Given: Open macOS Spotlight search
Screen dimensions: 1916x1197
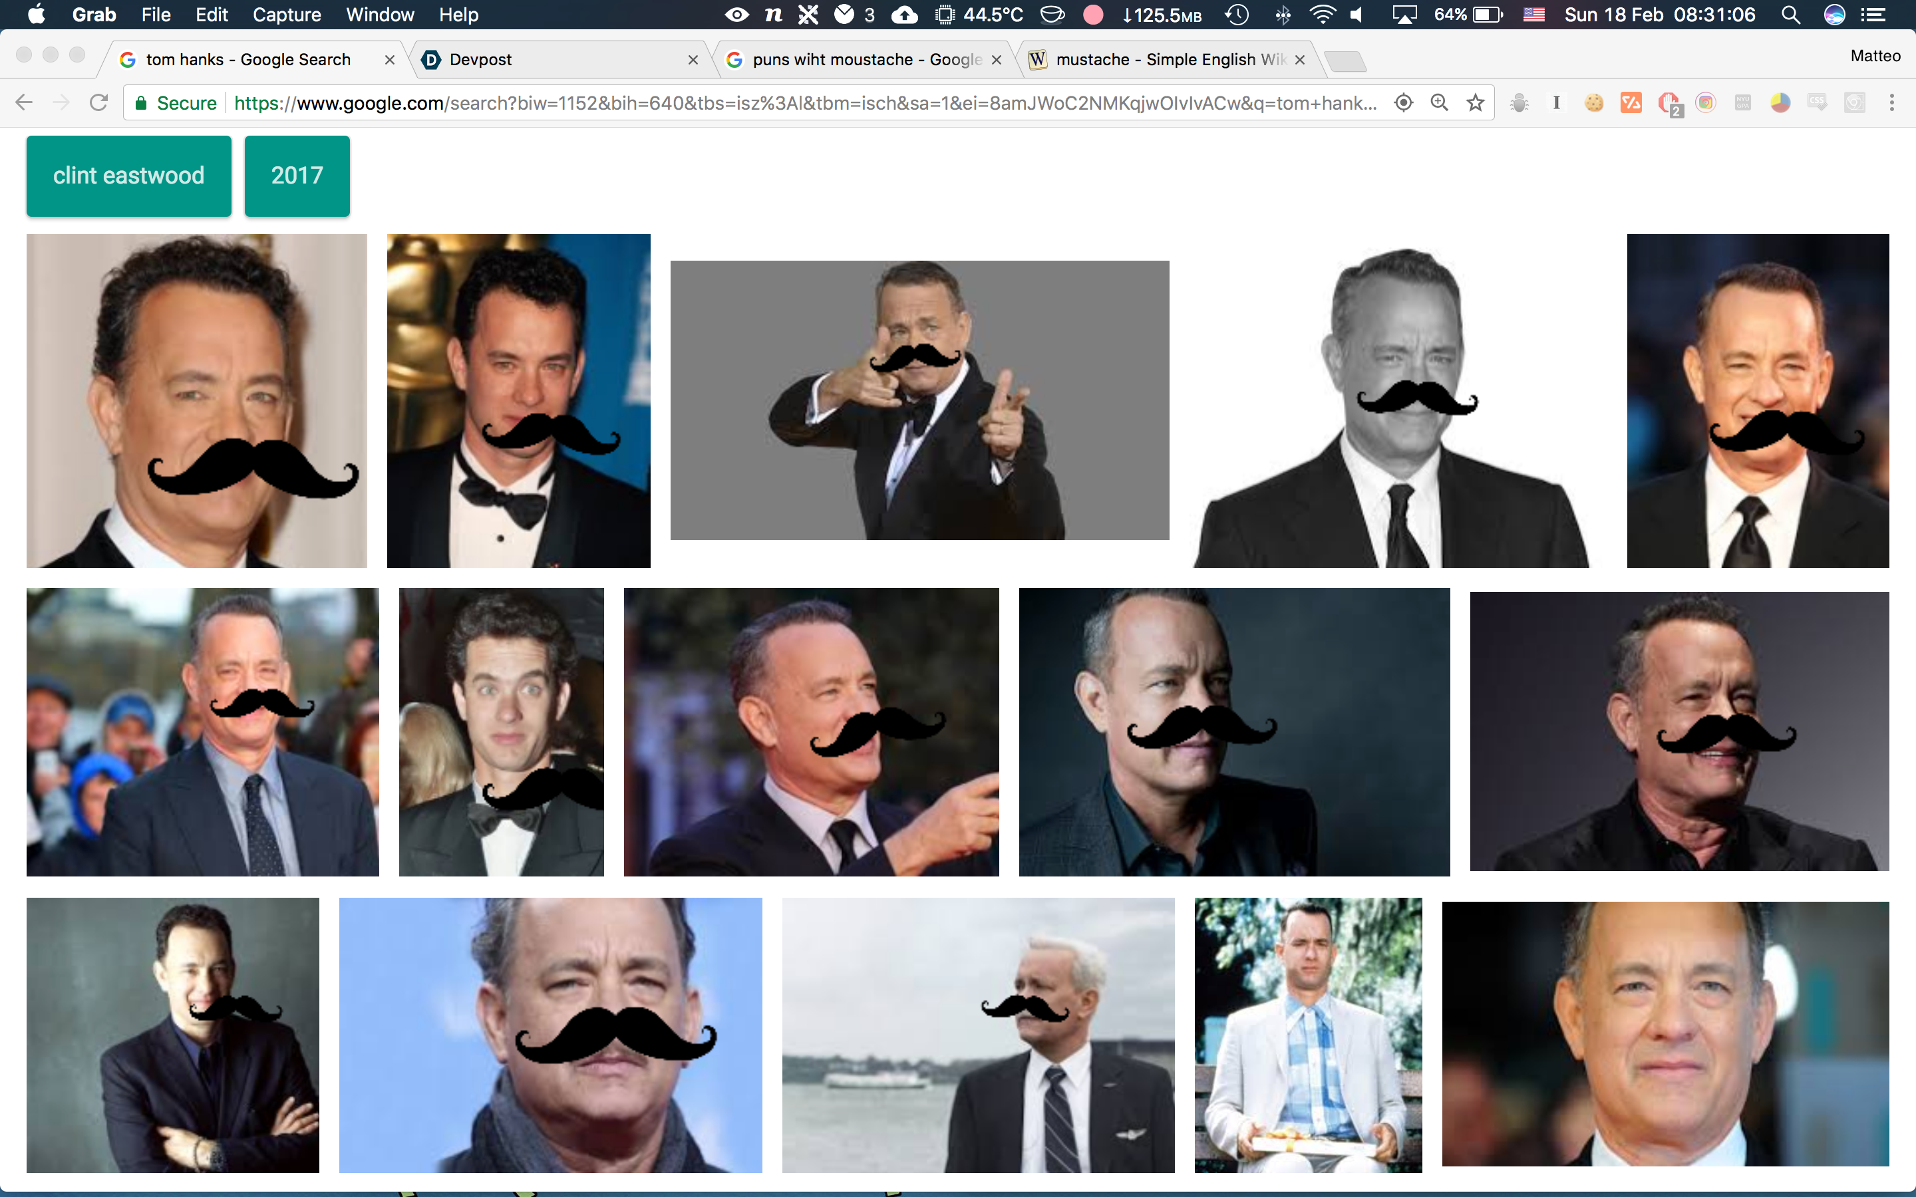Looking at the screenshot, I should tap(1791, 15).
